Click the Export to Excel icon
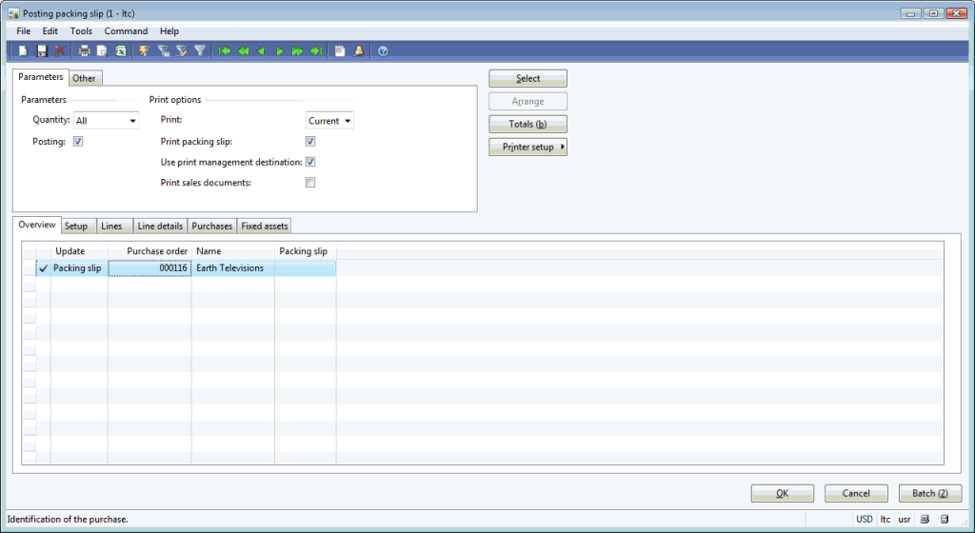Screen dimensions: 975x533 pos(121,51)
